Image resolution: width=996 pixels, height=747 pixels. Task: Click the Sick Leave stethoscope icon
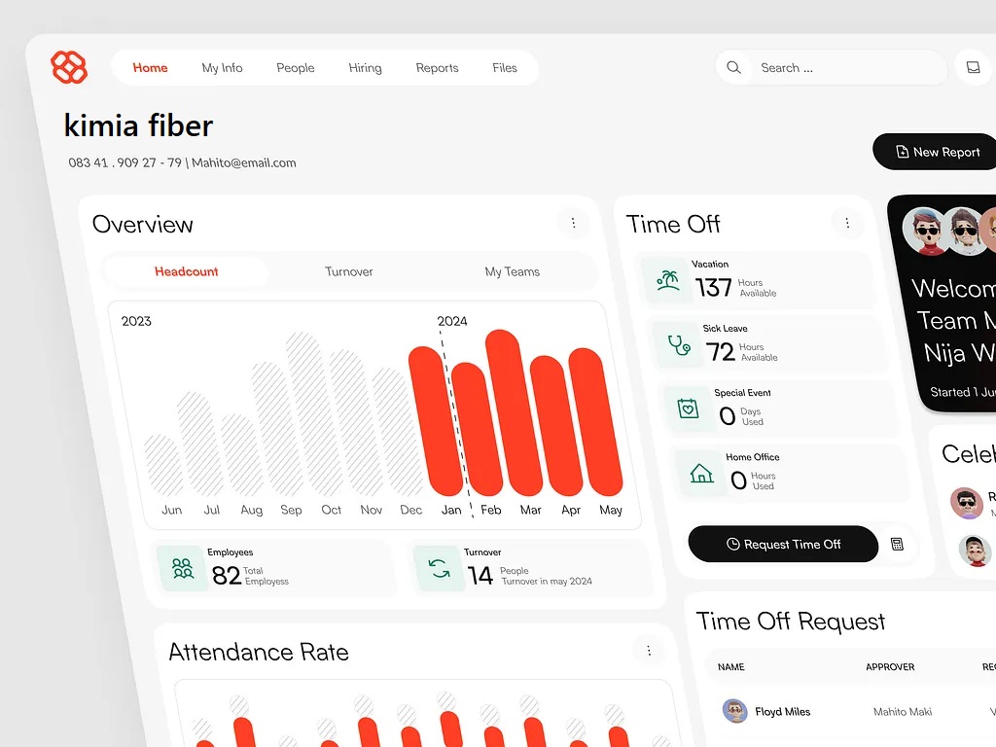pos(679,344)
